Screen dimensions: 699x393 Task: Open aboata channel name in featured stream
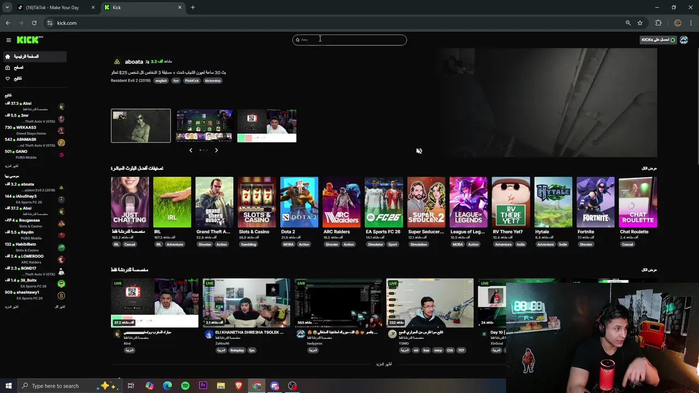(x=134, y=62)
